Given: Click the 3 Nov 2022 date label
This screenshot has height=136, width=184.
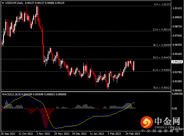Looking at the screenshot, I should coord(43,134).
